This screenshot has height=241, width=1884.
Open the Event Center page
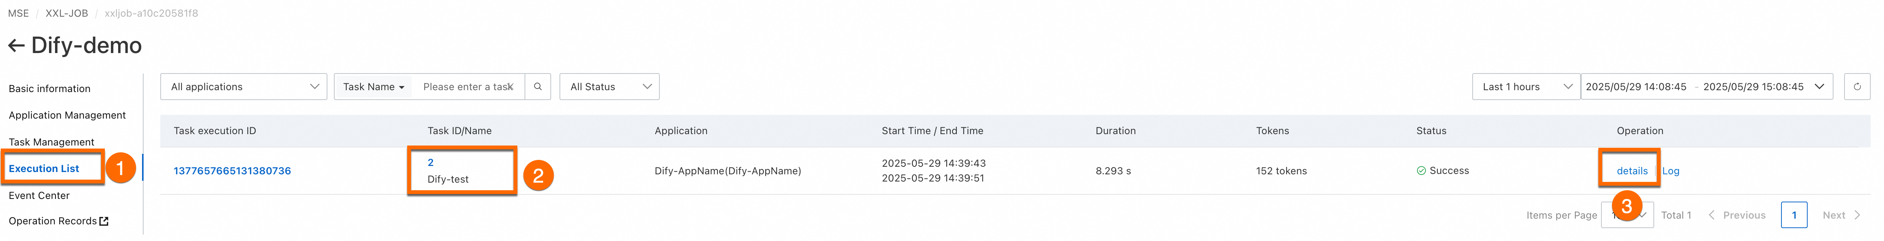pos(40,196)
